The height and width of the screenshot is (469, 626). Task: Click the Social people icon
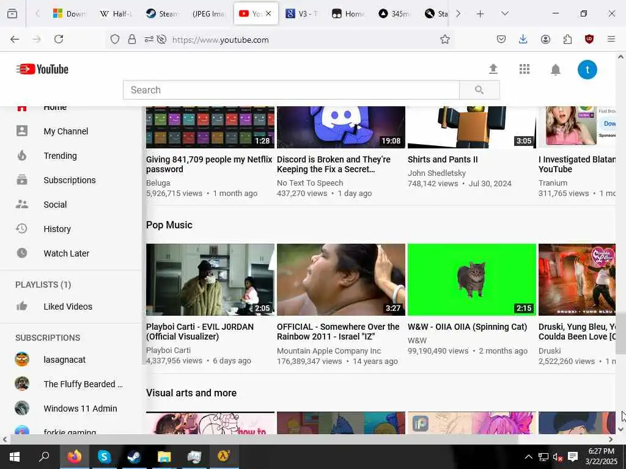22,204
